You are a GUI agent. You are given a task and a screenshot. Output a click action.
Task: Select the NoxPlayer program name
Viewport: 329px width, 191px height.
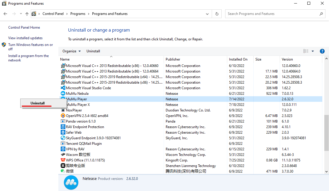coord(74,110)
